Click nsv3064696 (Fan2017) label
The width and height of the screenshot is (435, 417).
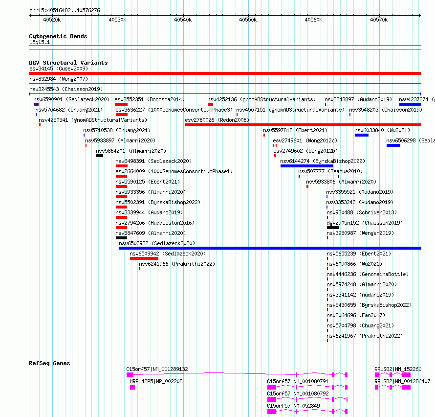(356, 315)
